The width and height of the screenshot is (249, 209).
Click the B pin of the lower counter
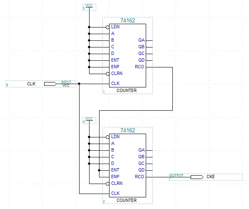click(112, 150)
